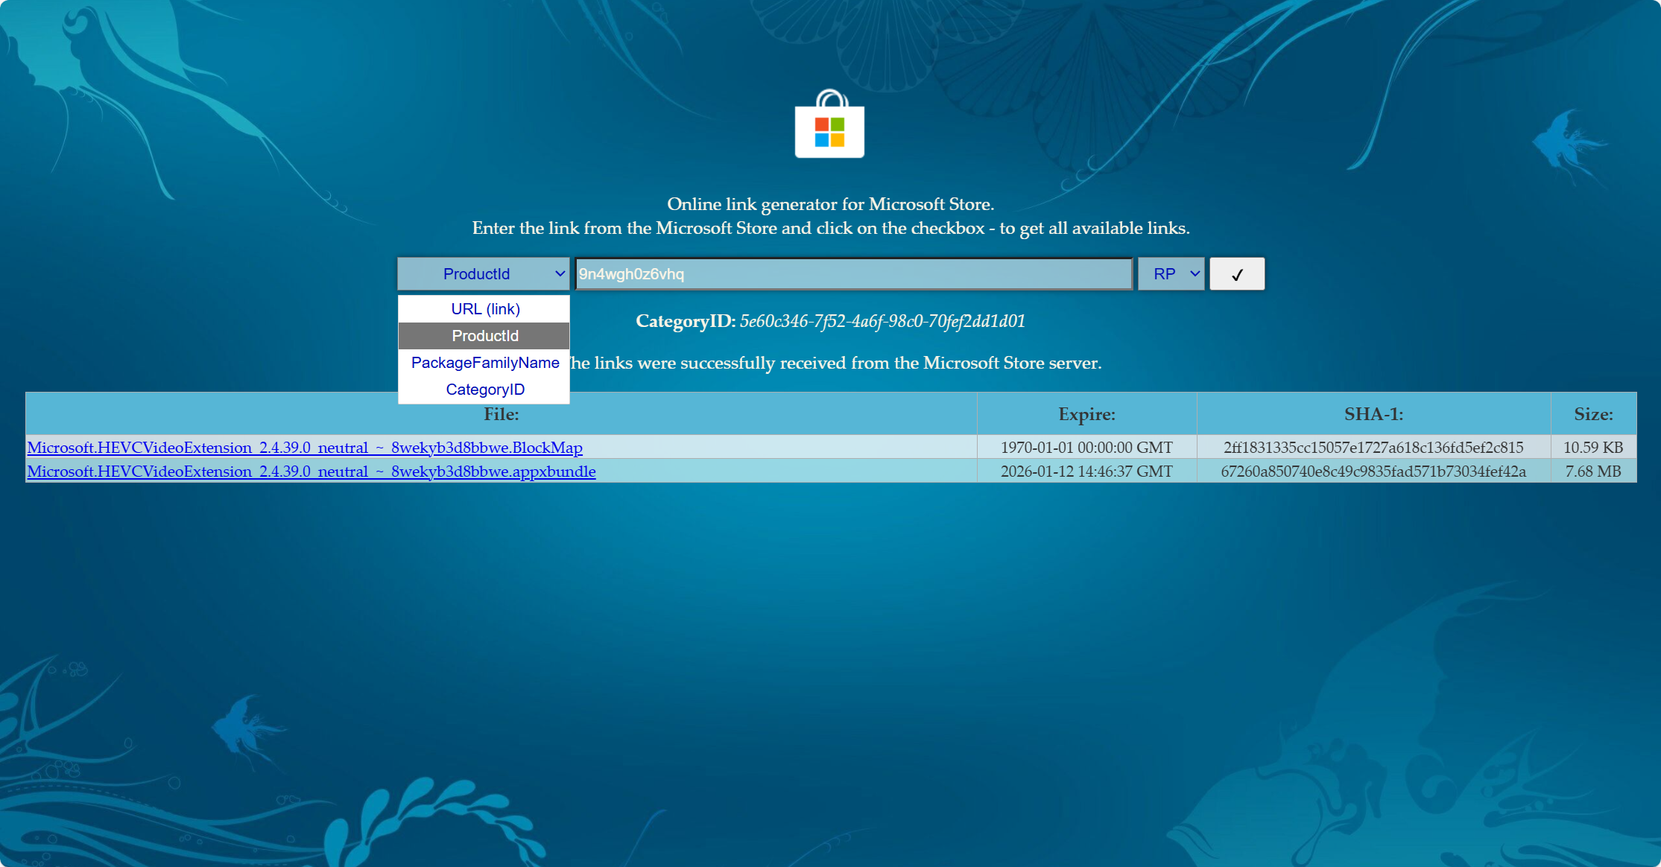Click the Expire column header

pyautogui.click(x=1086, y=414)
